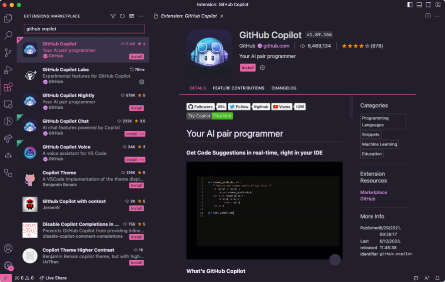
Task: Install GitHub Copilot from the list
Action: (x=136, y=56)
